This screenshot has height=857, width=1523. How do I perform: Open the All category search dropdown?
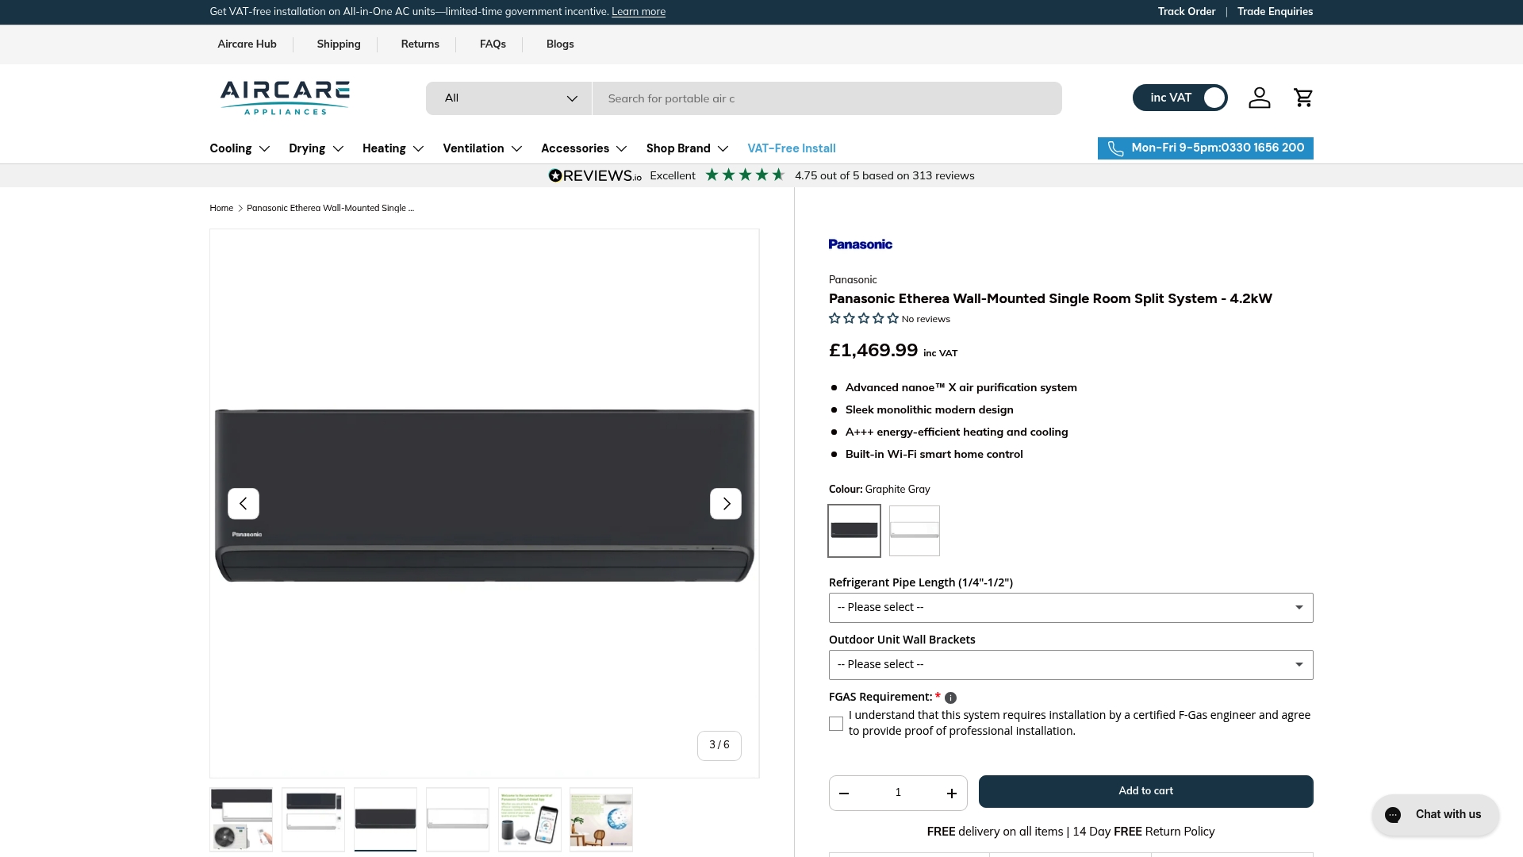coord(508,98)
